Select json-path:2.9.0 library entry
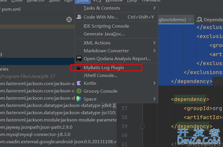This screenshot has width=223, height=147. [x=58, y=127]
